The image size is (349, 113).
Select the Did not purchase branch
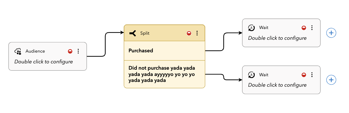164,74
